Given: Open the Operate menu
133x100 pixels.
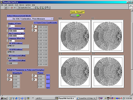Looking at the screenshot, I should 11,5.
